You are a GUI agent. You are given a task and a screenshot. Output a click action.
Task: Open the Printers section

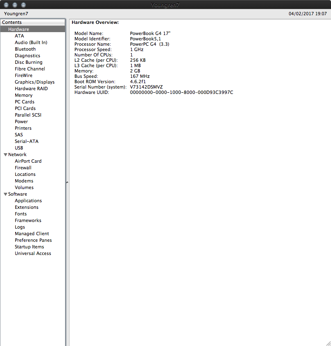coord(23,128)
